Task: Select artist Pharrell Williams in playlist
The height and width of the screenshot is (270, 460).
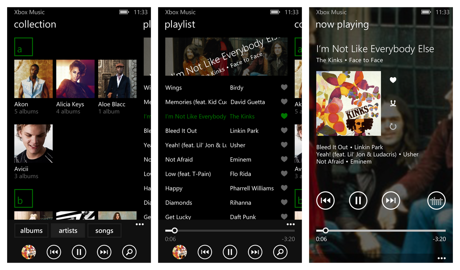Action: (x=252, y=188)
